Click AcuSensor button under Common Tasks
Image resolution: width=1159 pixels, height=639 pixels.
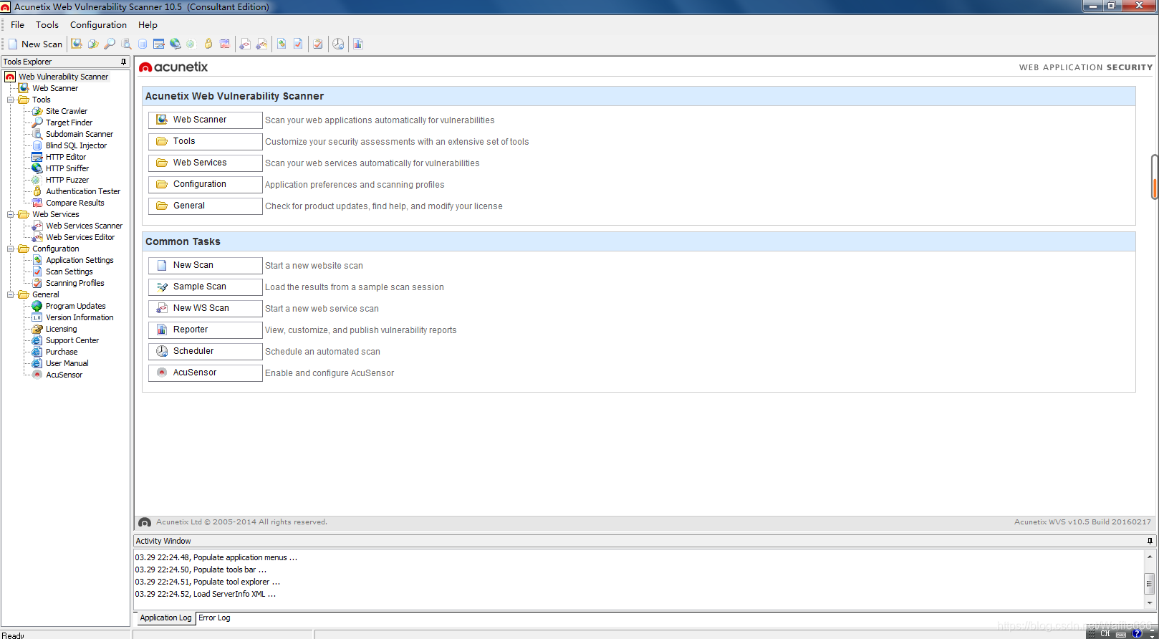pyautogui.click(x=206, y=373)
